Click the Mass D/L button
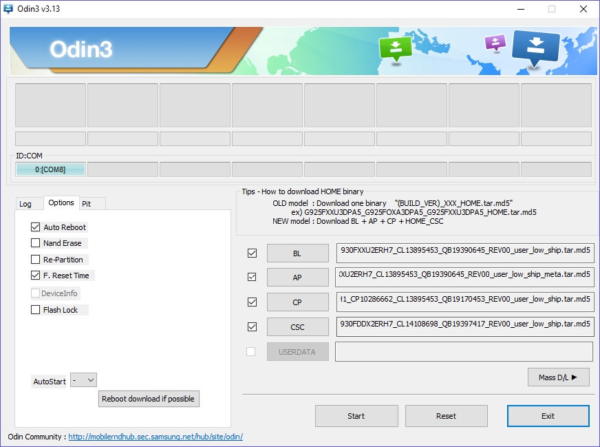The height and width of the screenshot is (447, 600). pyautogui.click(x=558, y=377)
